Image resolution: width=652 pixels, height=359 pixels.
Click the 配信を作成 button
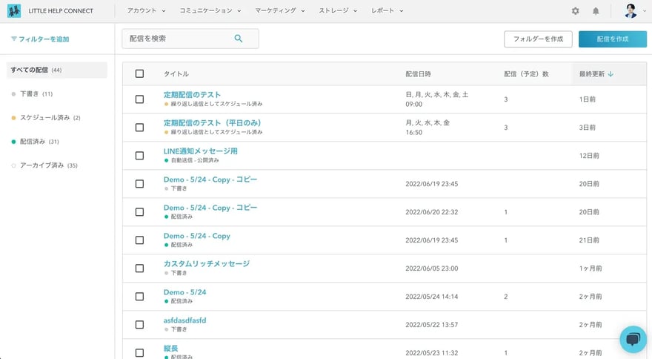tap(612, 39)
